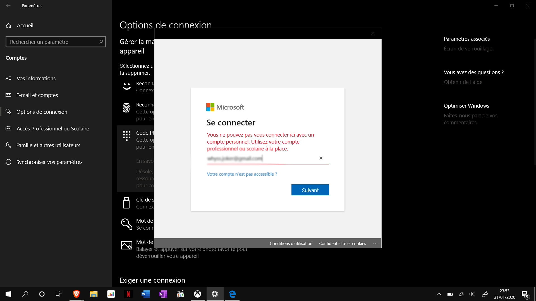Open Media Player Classic from taskbar
The width and height of the screenshot is (536, 301).
click(x=180, y=294)
